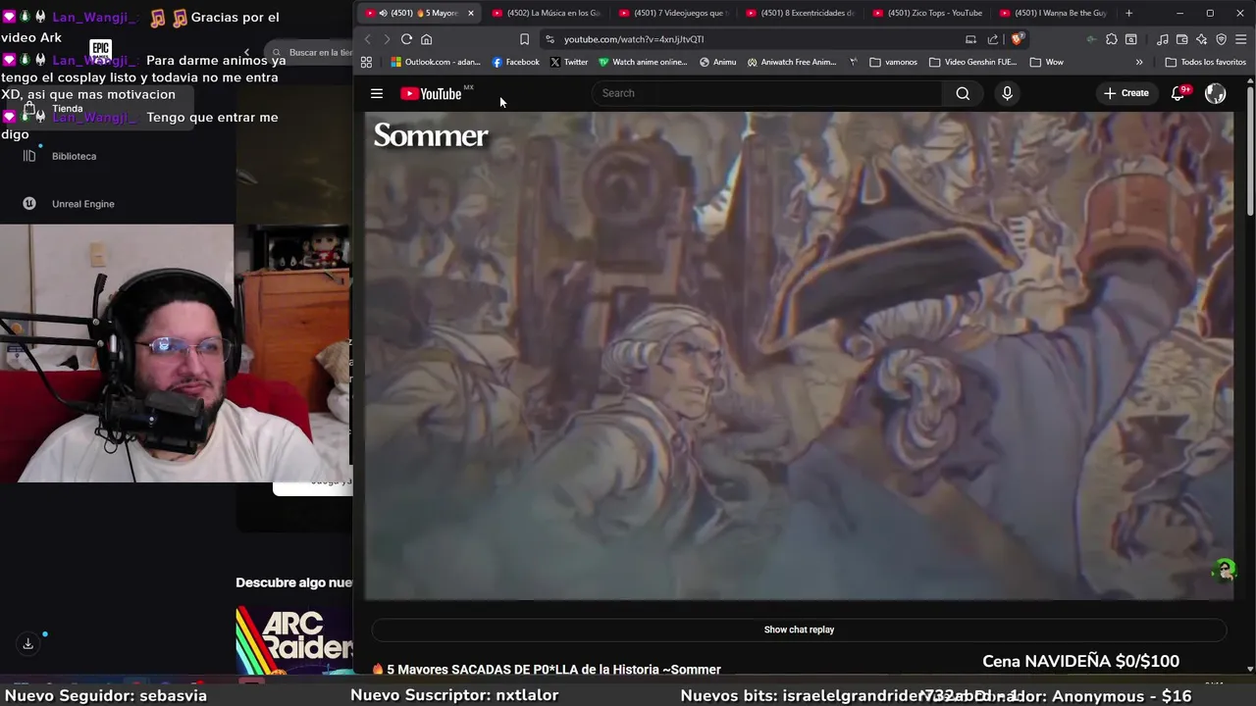Click the YouTube search input field
The width and height of the screenshot is (1256, 706).
click(x=766, y=93)
